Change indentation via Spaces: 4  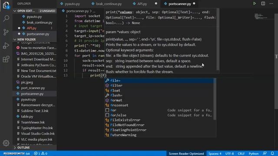coord(215,153)
